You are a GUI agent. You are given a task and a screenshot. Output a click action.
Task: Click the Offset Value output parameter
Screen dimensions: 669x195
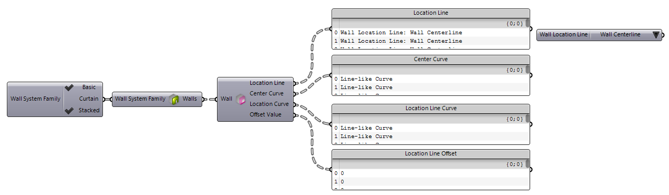(x=266, y=114)
